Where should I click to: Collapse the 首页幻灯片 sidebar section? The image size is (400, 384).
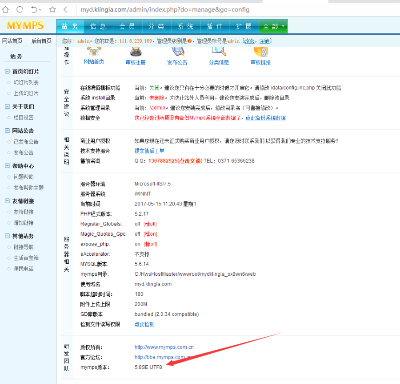click(24, 71)
